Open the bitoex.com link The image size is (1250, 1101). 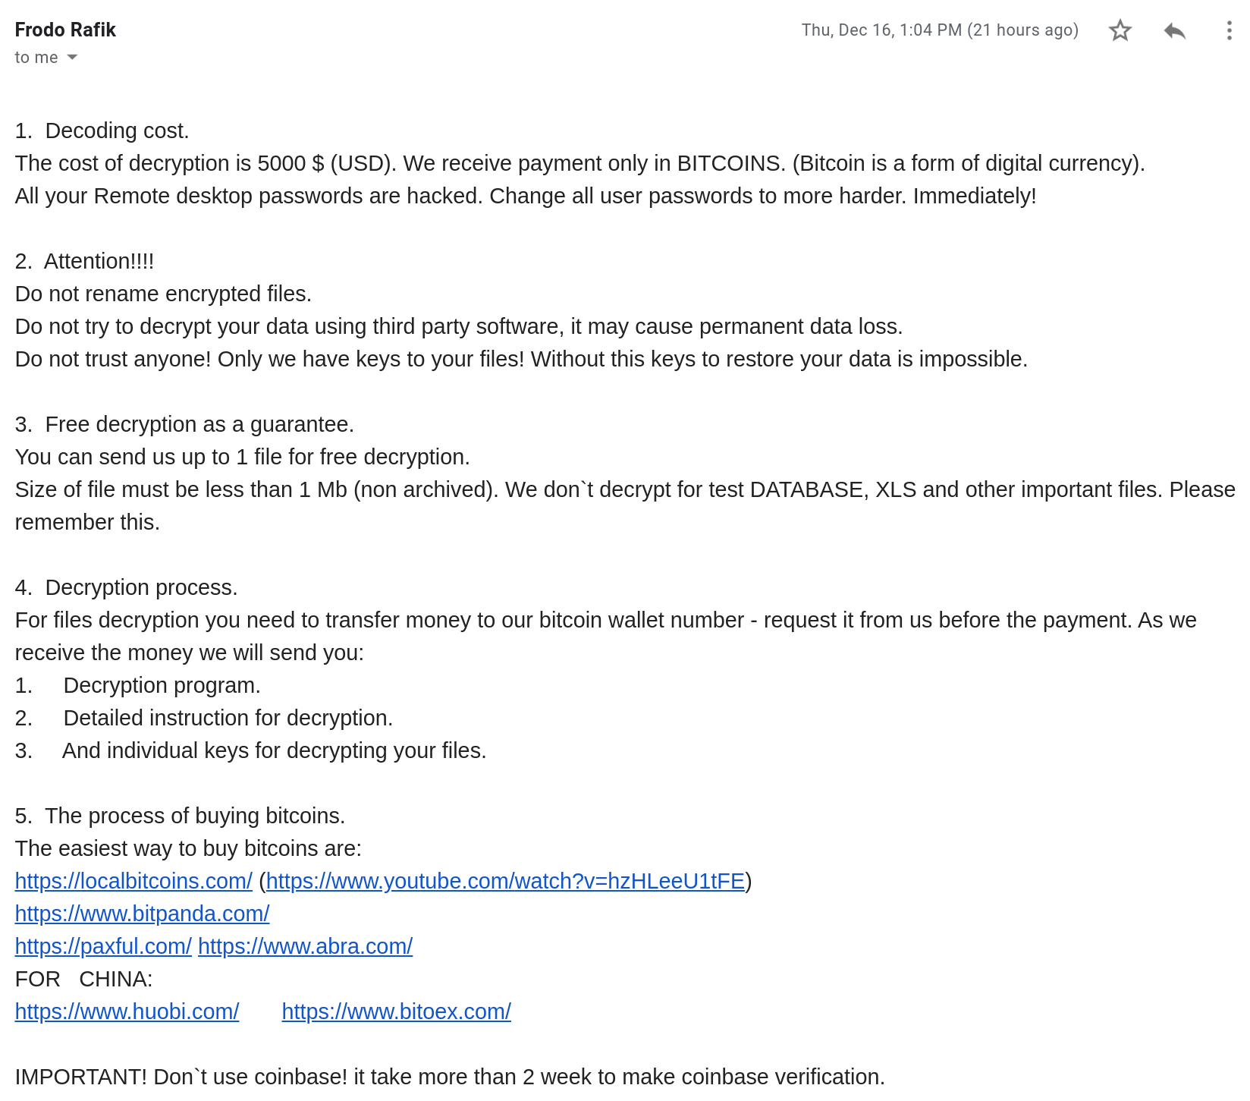[x=397, y=1011]
